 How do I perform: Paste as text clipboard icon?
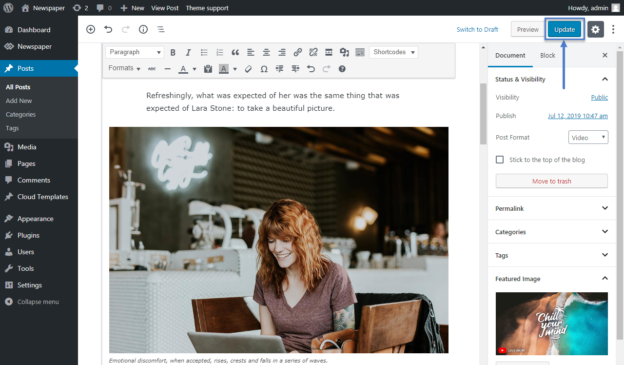click(x=208, y=69)
